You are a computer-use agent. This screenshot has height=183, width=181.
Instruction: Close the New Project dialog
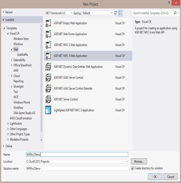point(176,3)
